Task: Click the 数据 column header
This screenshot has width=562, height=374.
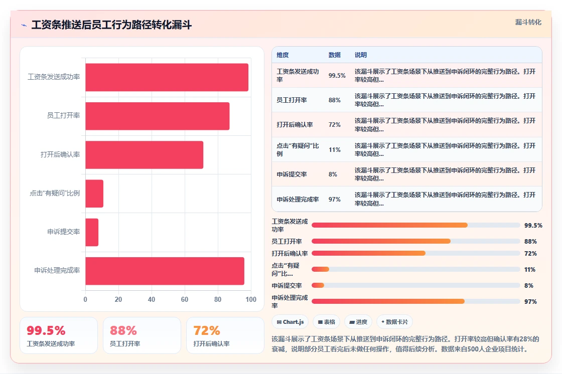Action: coord(334,55)
